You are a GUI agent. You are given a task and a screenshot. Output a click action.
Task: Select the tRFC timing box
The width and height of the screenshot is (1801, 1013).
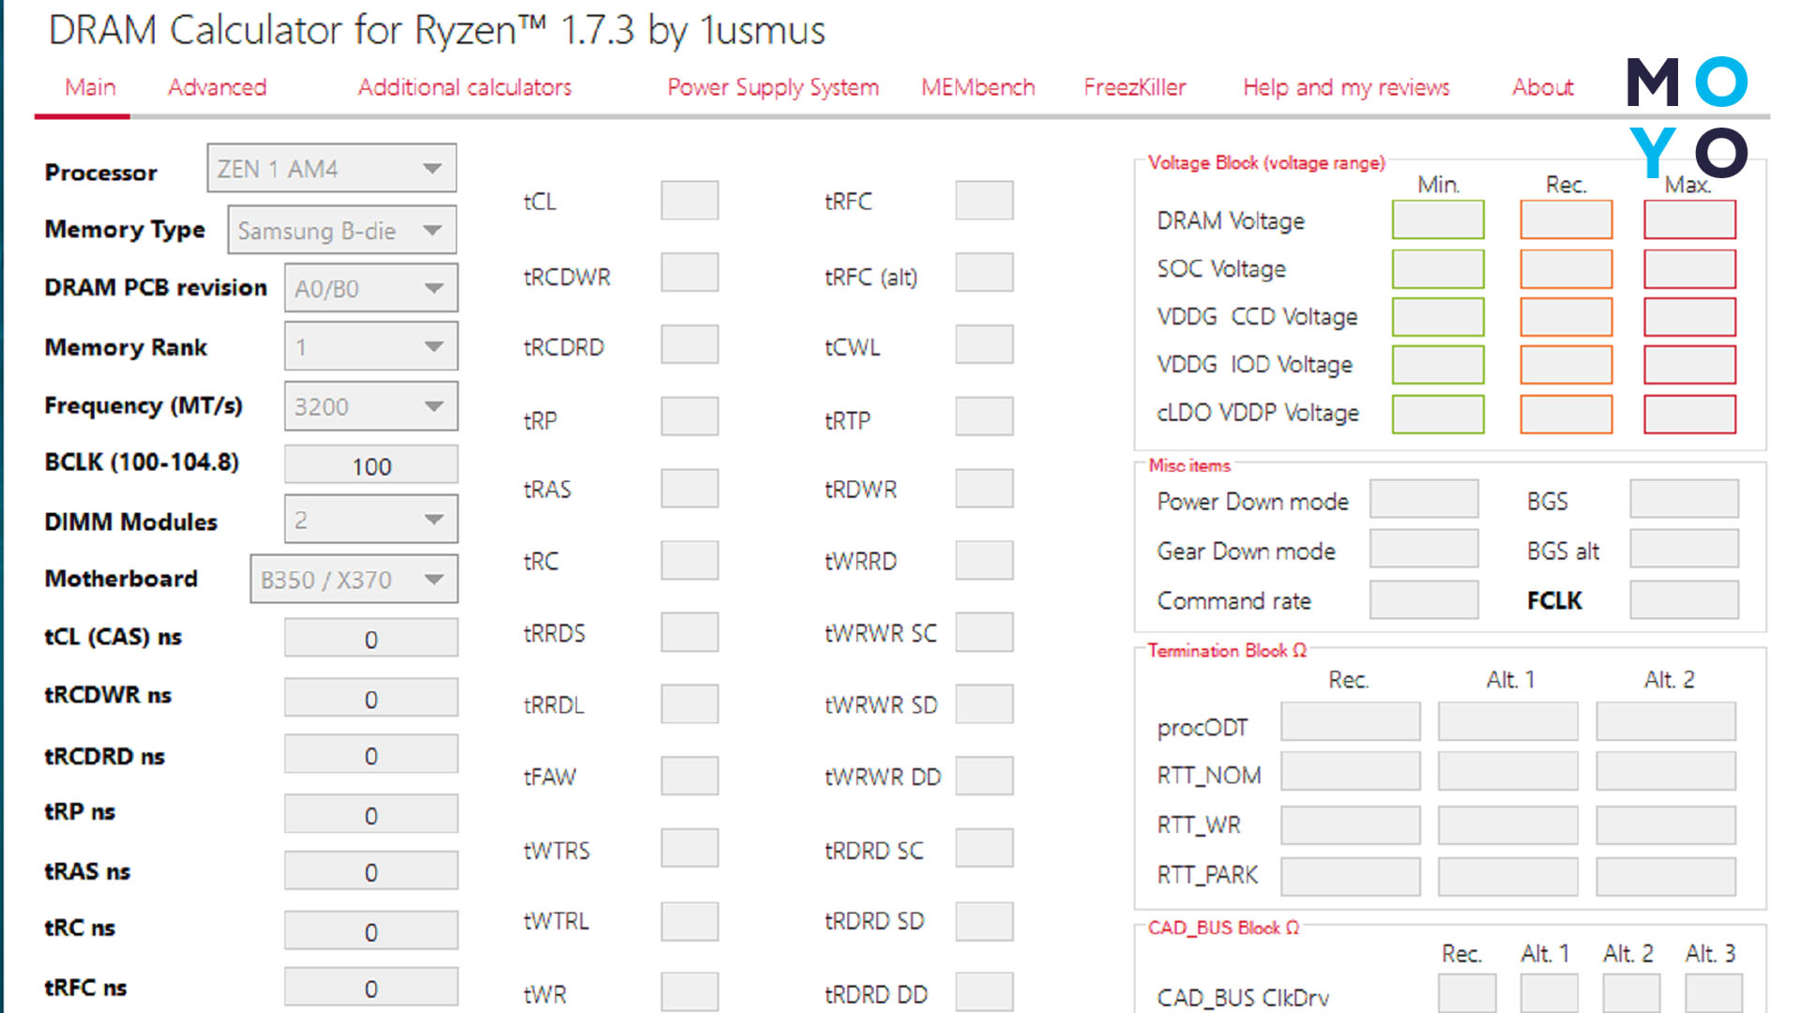984,200
